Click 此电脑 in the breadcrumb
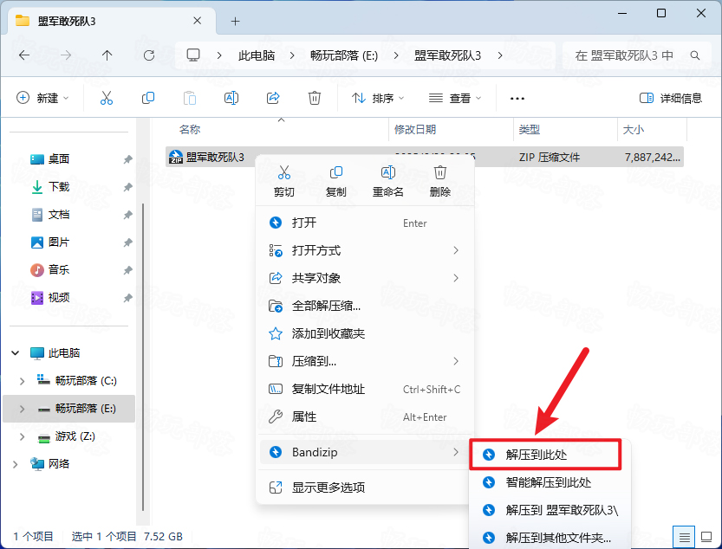 coord(257,55)
